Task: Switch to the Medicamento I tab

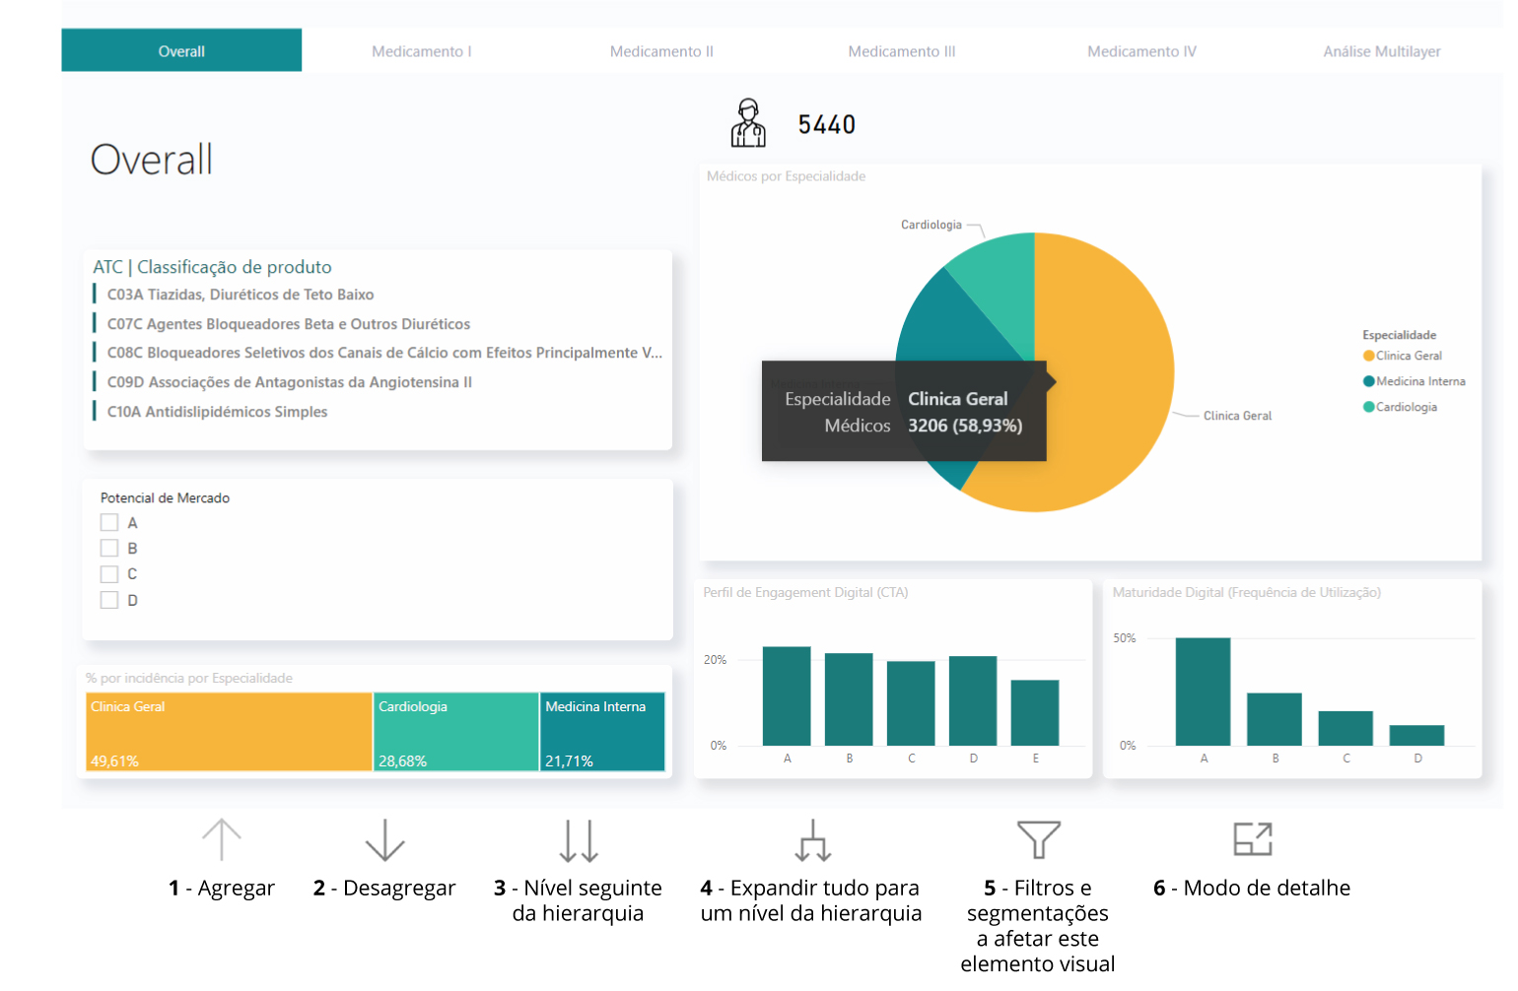Action: [x=421, y=51]
